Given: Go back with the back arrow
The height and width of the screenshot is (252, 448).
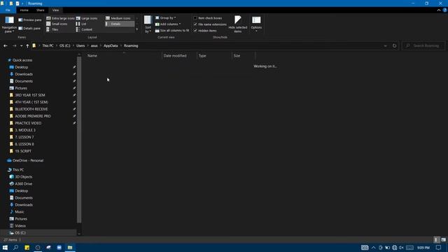Looking at the screenshot, I should point(6,45).
